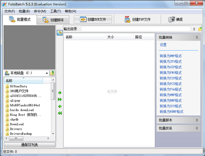Image resolution: width=205 pixels, height=156 pixels.
Task: Switch to the 批量模式 tab
Action: (x=19, y=19)
